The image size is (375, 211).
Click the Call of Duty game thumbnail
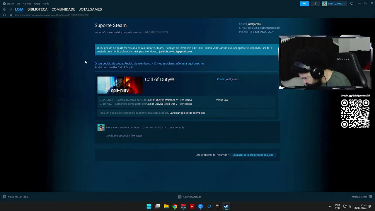[x=120, y=85]
